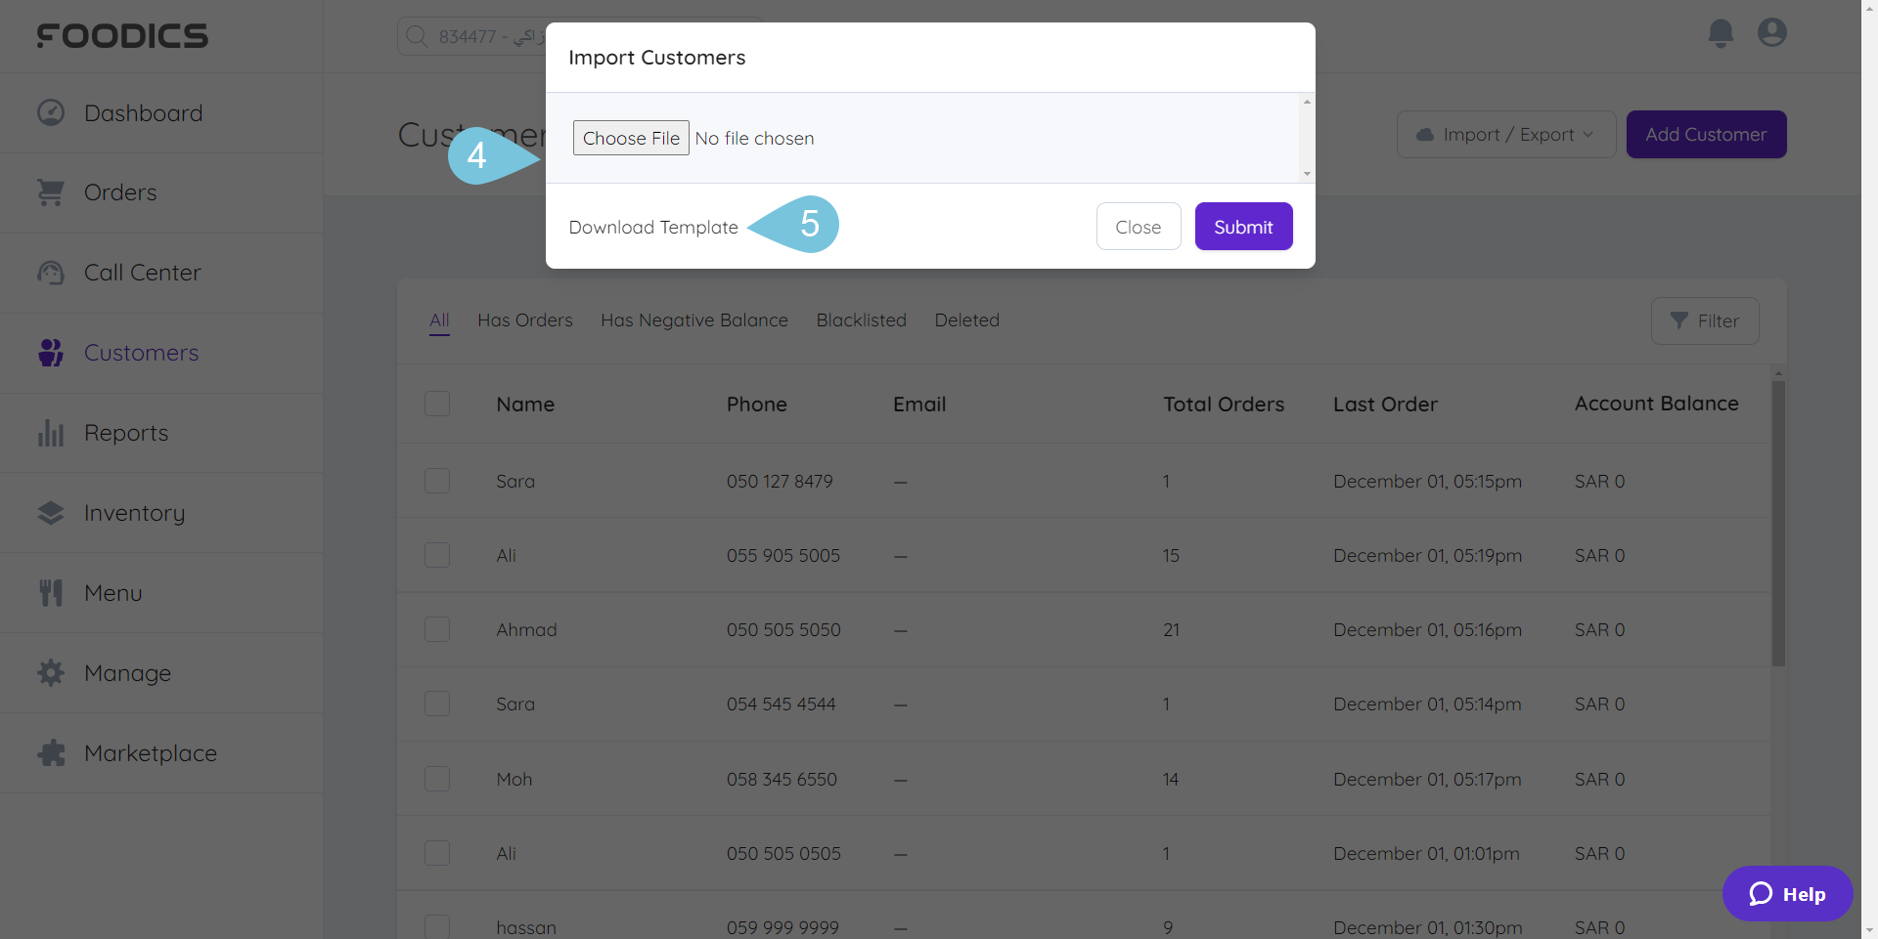Click the Download Template link
Viewport: 1878px width, 939px height.
click(x=652, y=226)
